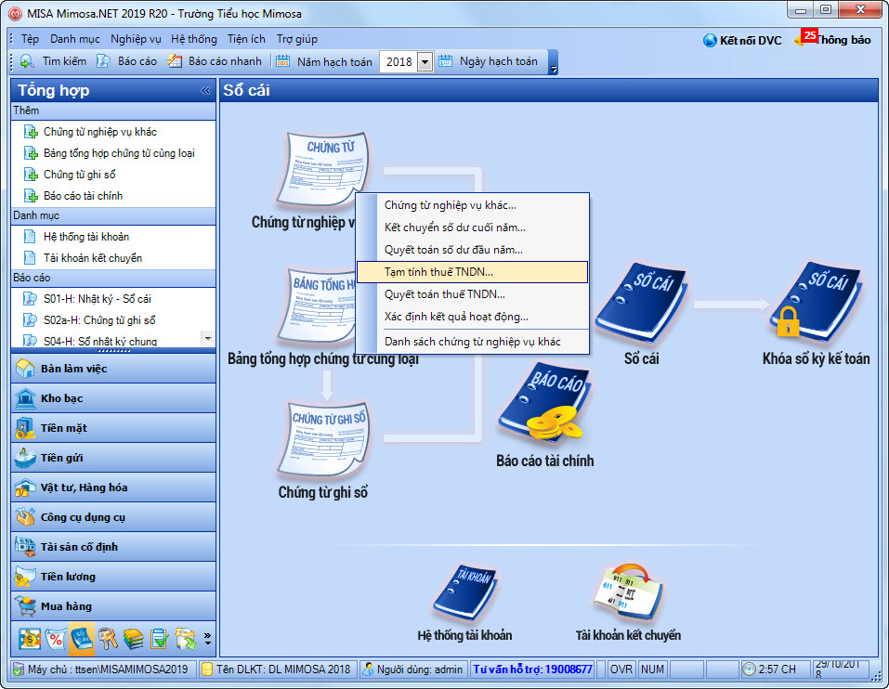Open the Hệ thống tài khoản book icon
The image size is (889, 689).
(x=464, y=592)
